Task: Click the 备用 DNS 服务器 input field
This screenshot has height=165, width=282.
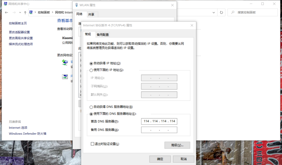Action: tap(159, 130)
